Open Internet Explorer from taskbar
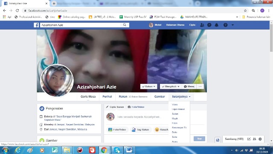Image resolution: width=273 pixels, height=154 pixels. pos(18,150)
